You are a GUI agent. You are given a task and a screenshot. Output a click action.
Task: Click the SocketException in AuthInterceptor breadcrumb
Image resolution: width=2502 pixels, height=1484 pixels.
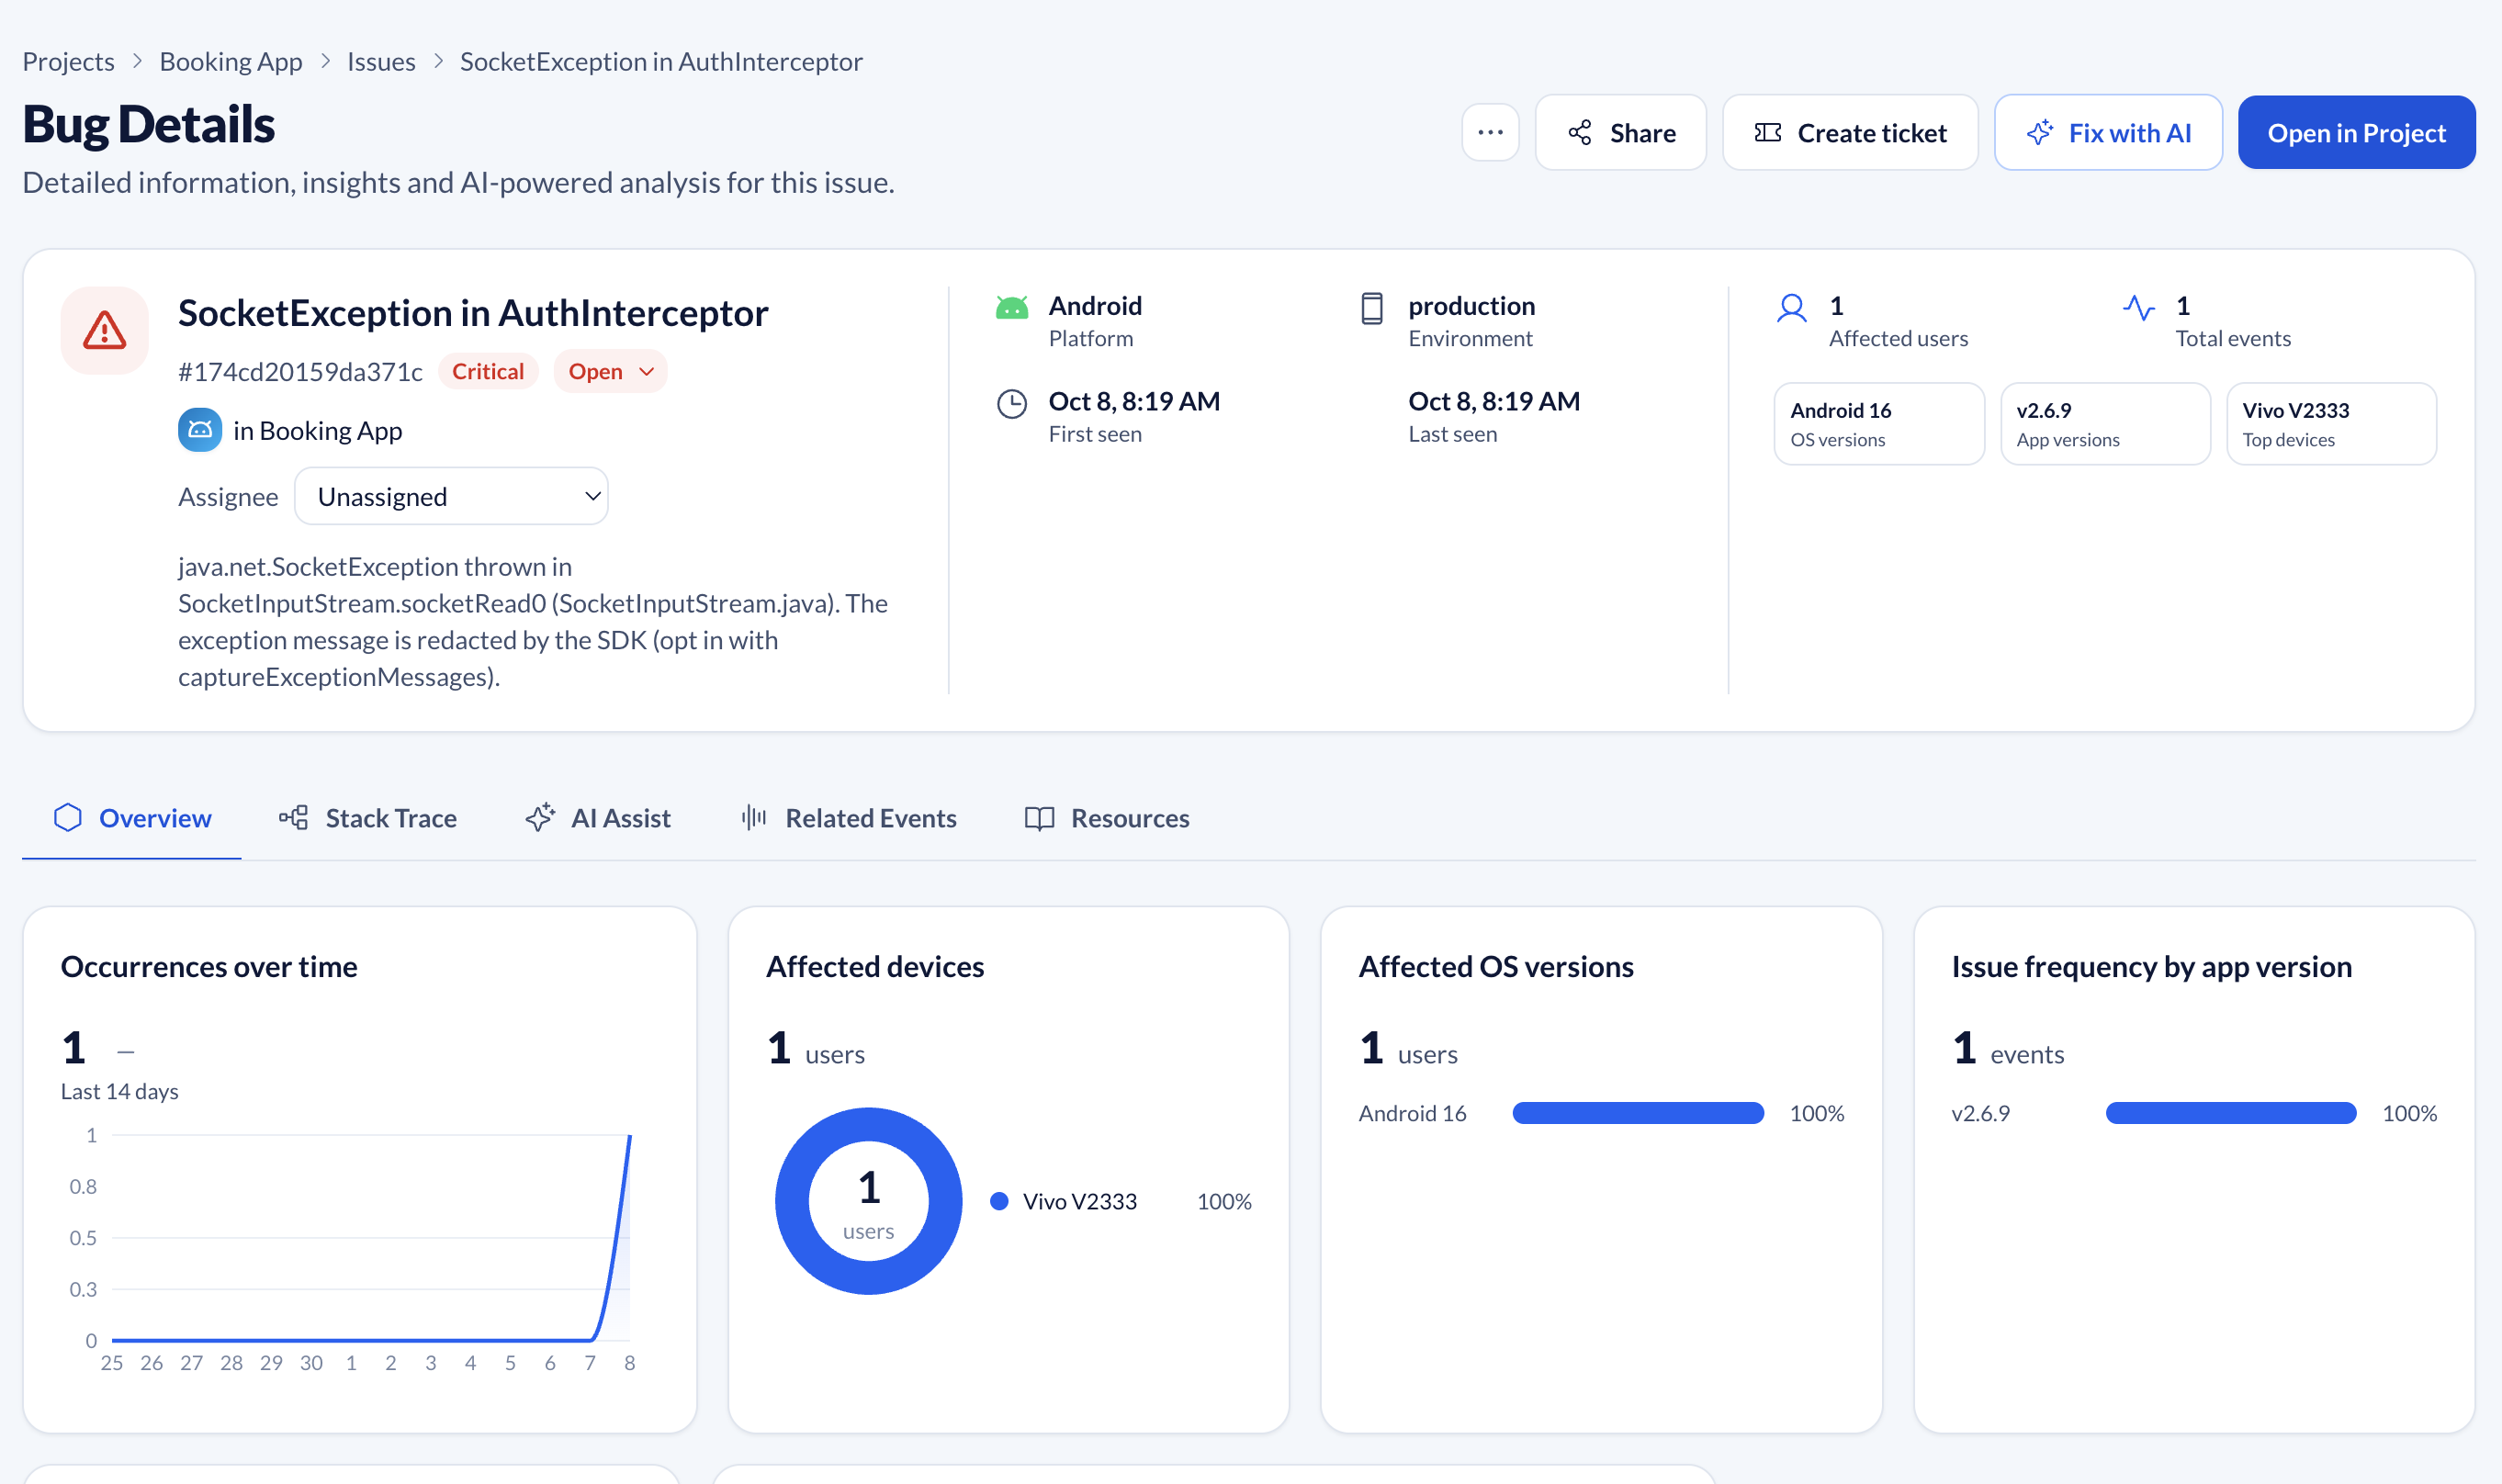pos(661,61)
